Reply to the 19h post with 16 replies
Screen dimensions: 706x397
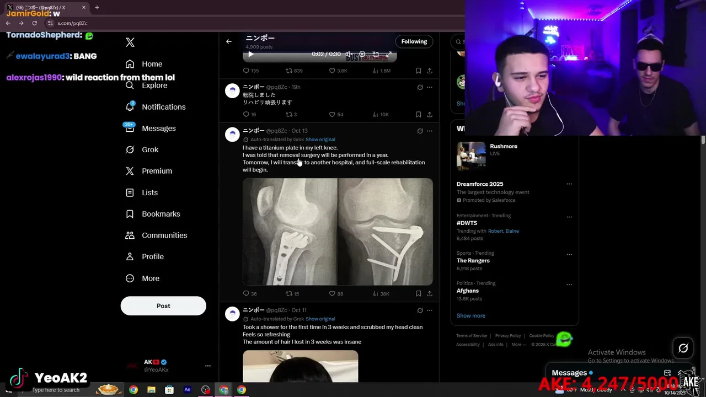(x=250, y=114)
